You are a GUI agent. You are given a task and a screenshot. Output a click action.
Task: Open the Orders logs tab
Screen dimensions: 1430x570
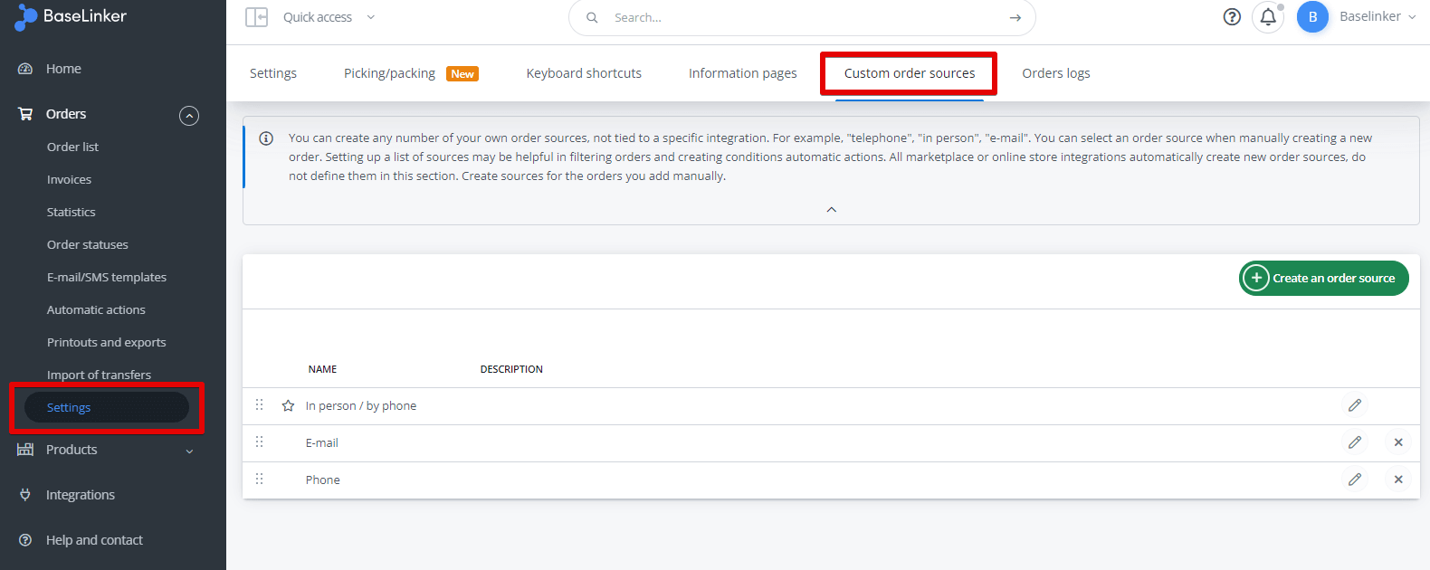point(1056,73)
